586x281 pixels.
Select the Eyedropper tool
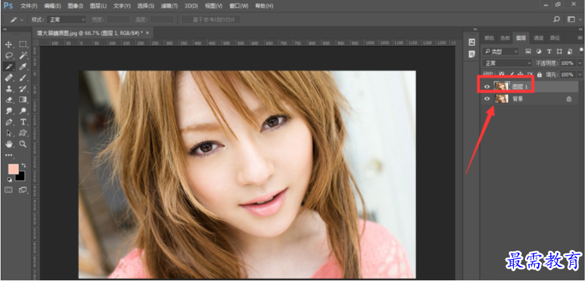pos(23,67)
